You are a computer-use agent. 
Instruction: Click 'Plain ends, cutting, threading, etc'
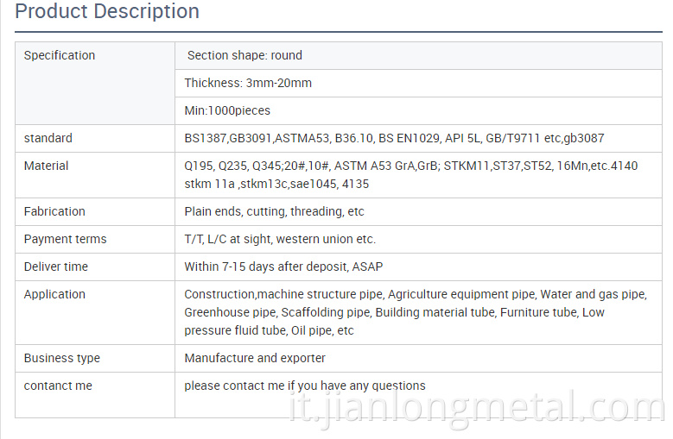tap(274, 211)
